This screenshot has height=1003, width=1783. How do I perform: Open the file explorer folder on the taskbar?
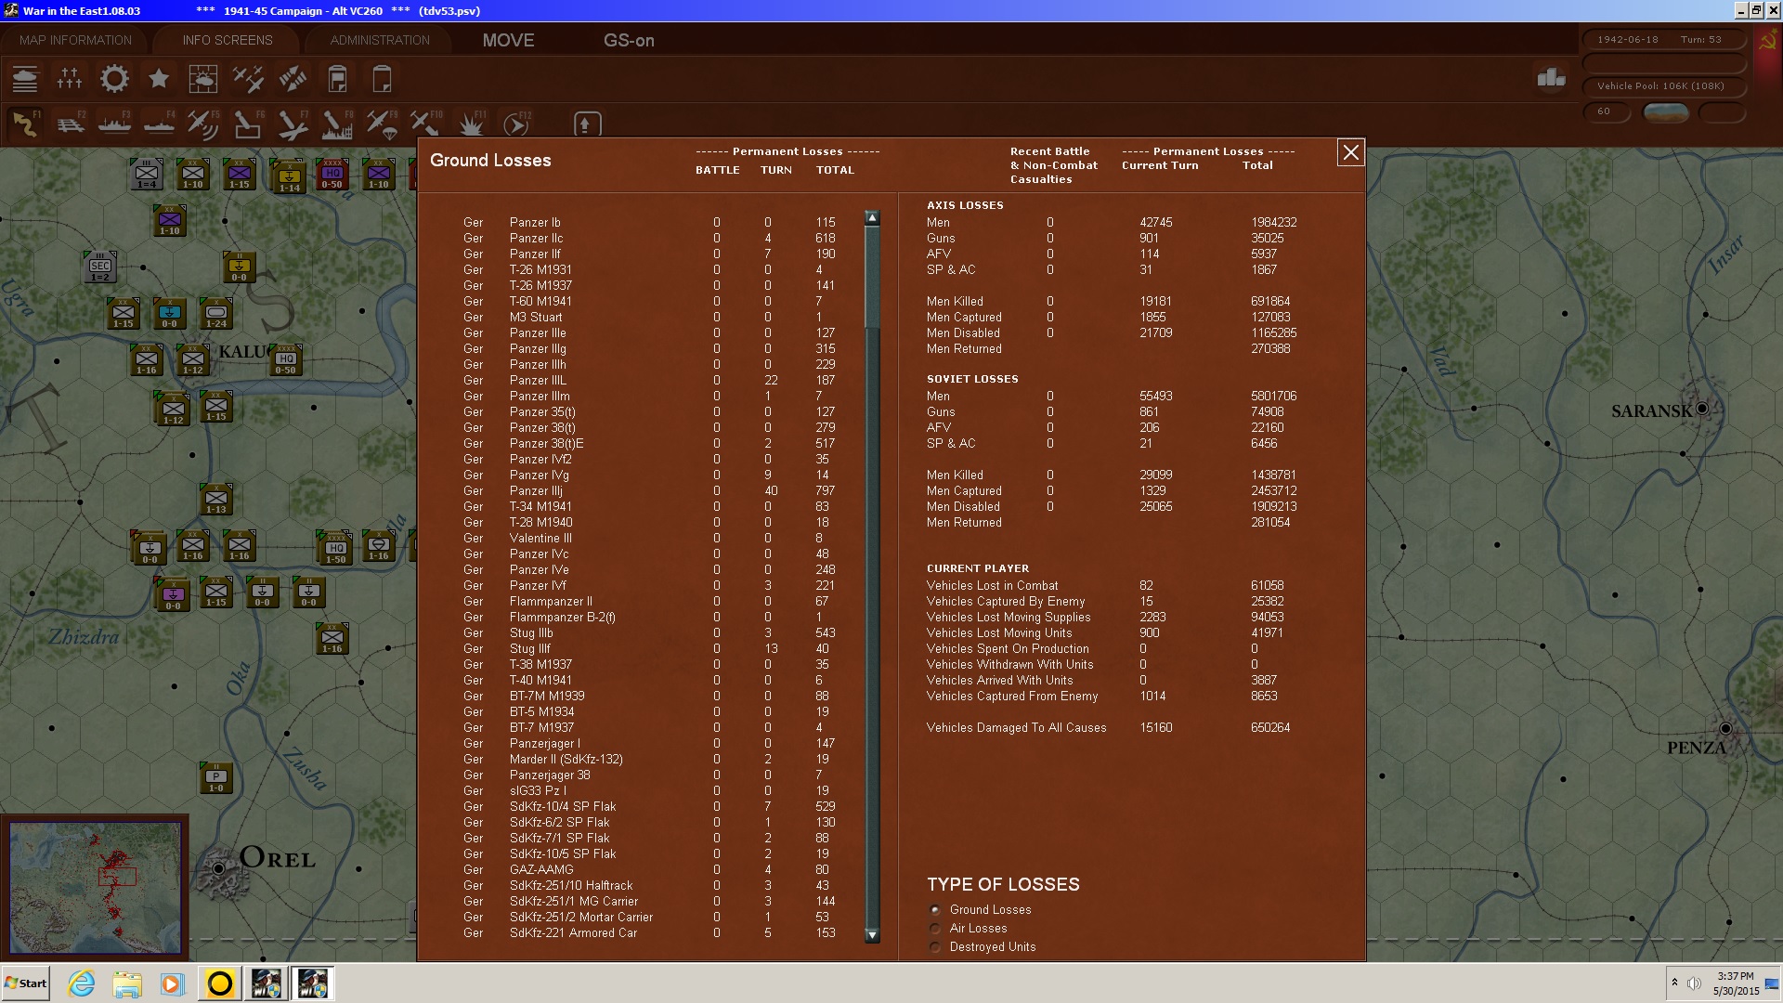coord(127,983)
